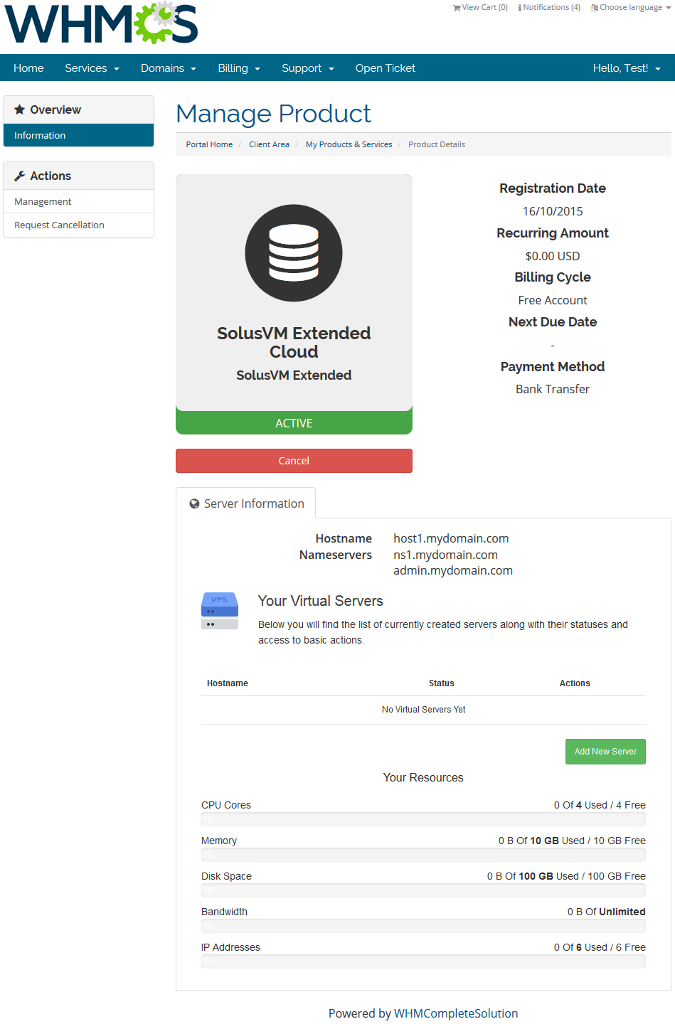The image size is (675, 1024).
Task: Click the Free Account billing cycle value
Action: pos(553,300)
